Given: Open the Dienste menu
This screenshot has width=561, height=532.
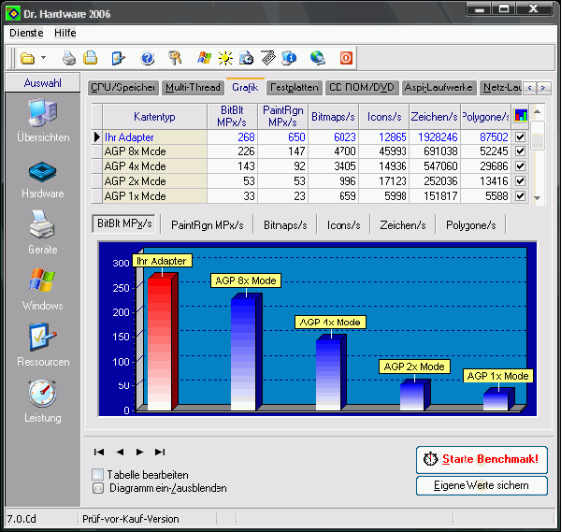Looking at the screenshot, I should coord(26,33).
